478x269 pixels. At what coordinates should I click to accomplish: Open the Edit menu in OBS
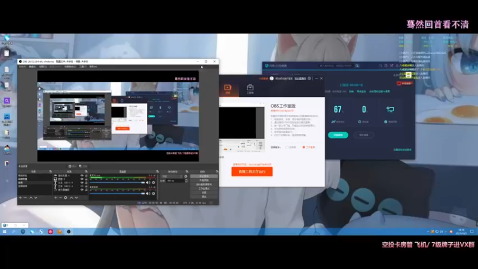coord(32,66)
